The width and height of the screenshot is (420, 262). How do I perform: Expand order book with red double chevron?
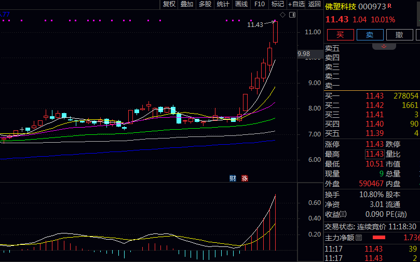384,46
